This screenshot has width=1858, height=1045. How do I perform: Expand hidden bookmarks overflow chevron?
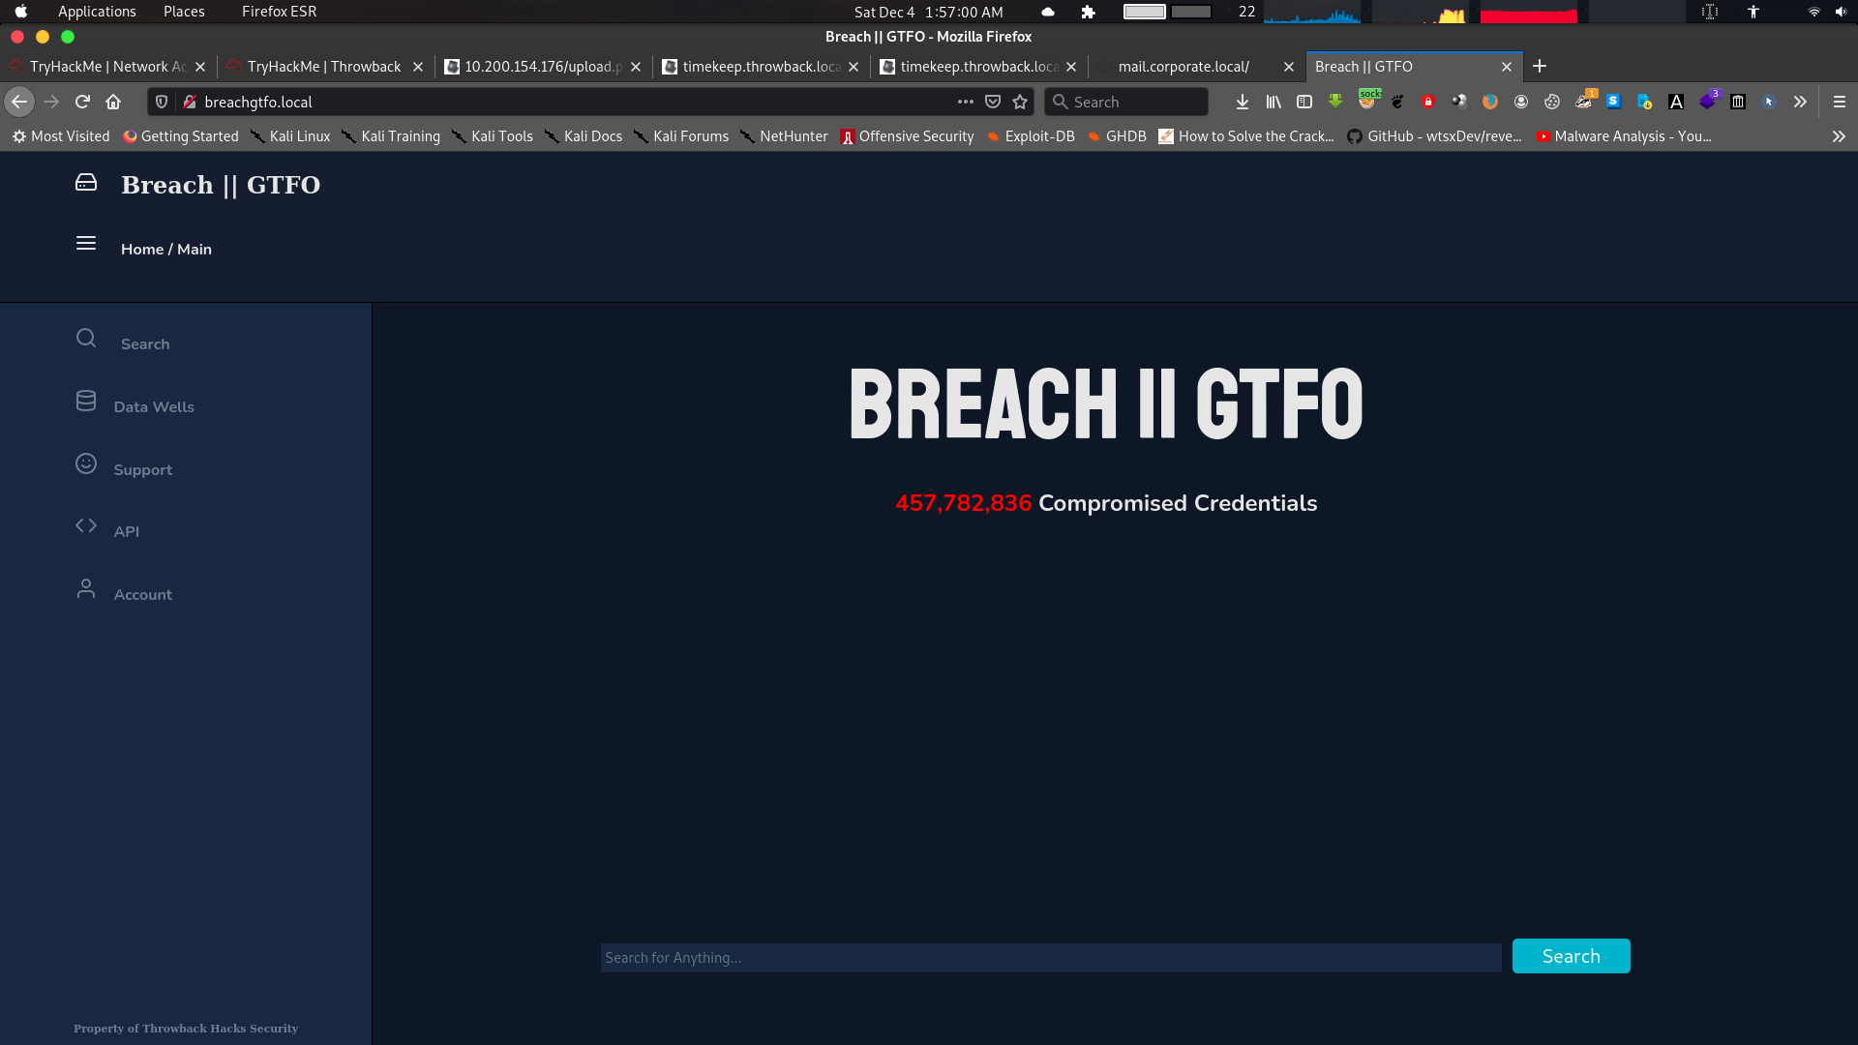pyautogui.click(x=1839, y=136)
